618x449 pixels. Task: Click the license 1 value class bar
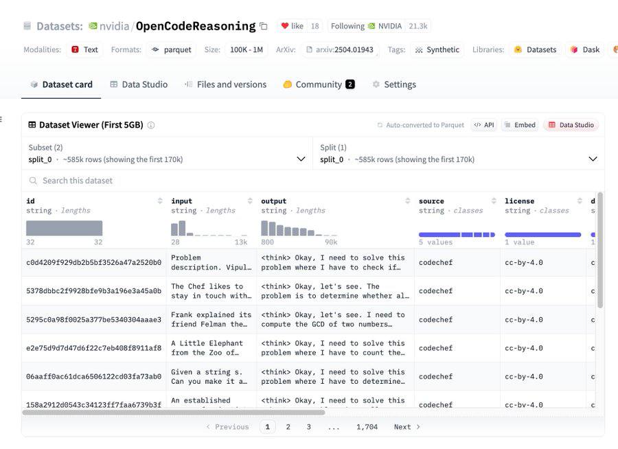542,235
